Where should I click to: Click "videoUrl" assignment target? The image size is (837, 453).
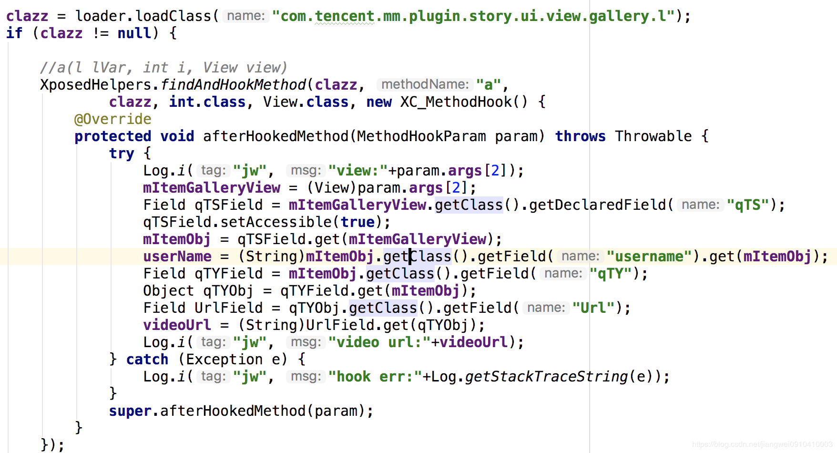pos(177,325)
